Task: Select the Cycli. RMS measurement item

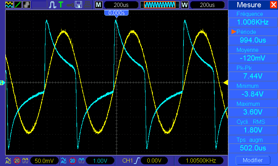Action: [x=253, y=126]
